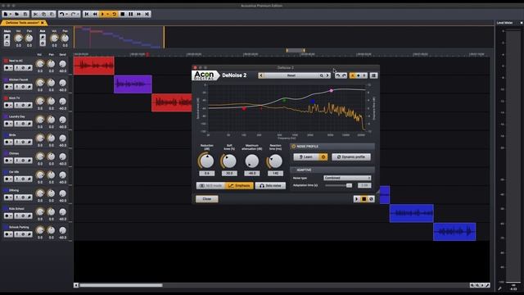Click the pink point on the emphasis curve
This screenshot has height=295, width=524.
pyautogui.click(x=331, y=90)
